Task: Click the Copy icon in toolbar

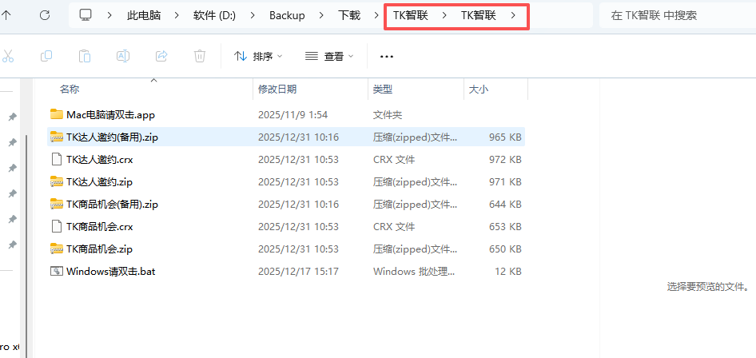Action: tap(46, 56)
